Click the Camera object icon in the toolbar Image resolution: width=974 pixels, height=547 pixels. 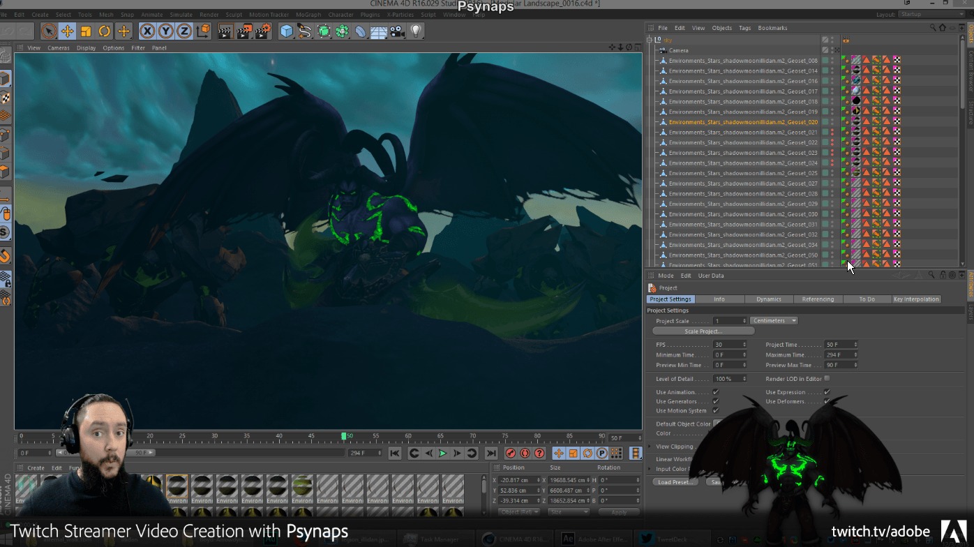(x=397, y=31)
